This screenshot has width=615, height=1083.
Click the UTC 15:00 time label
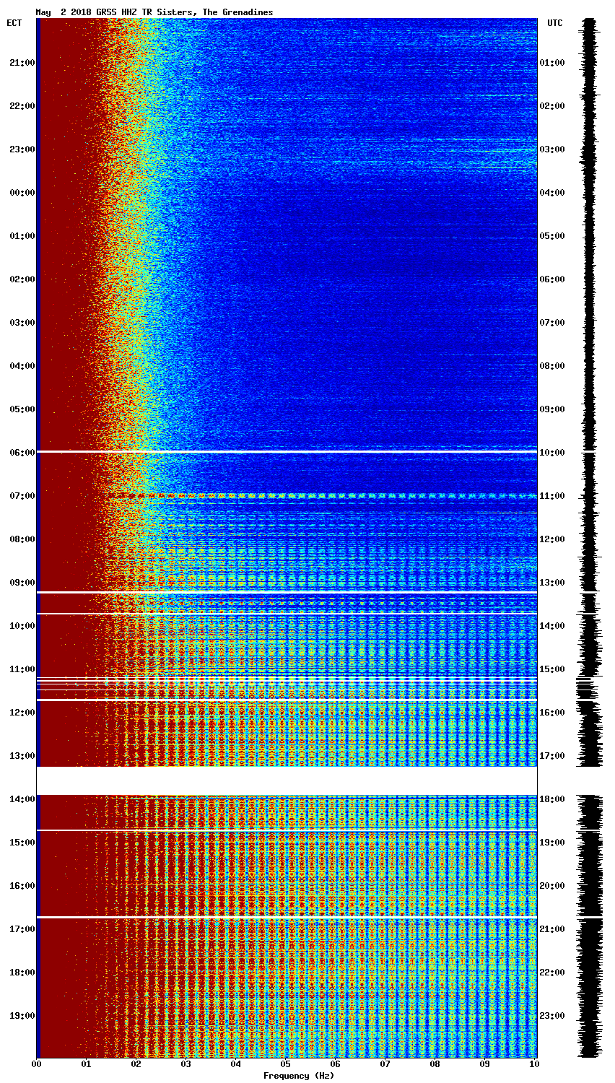click(552, 669)
